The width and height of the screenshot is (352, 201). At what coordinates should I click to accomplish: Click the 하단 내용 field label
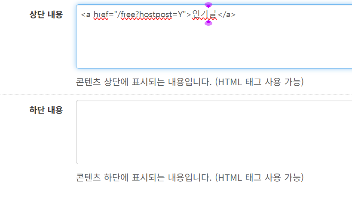click(46, 110)
